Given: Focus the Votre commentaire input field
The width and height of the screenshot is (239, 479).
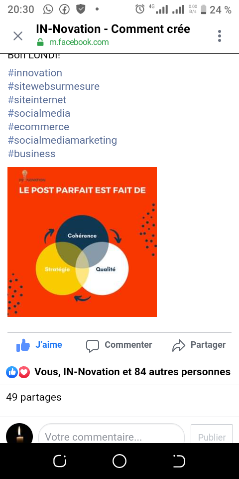Looking at the screenshot, I should 112,433.
